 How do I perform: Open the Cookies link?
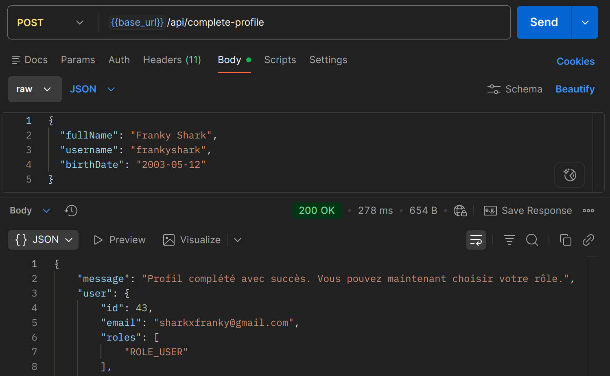coord(575,62)
